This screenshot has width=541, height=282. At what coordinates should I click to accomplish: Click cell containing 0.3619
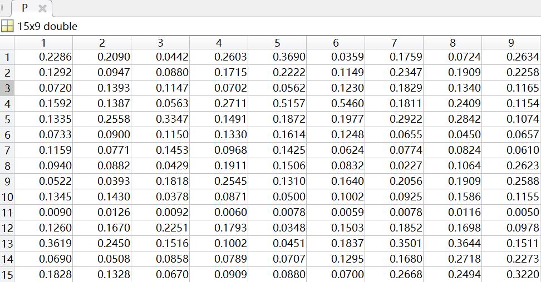(x=43, y=243)
